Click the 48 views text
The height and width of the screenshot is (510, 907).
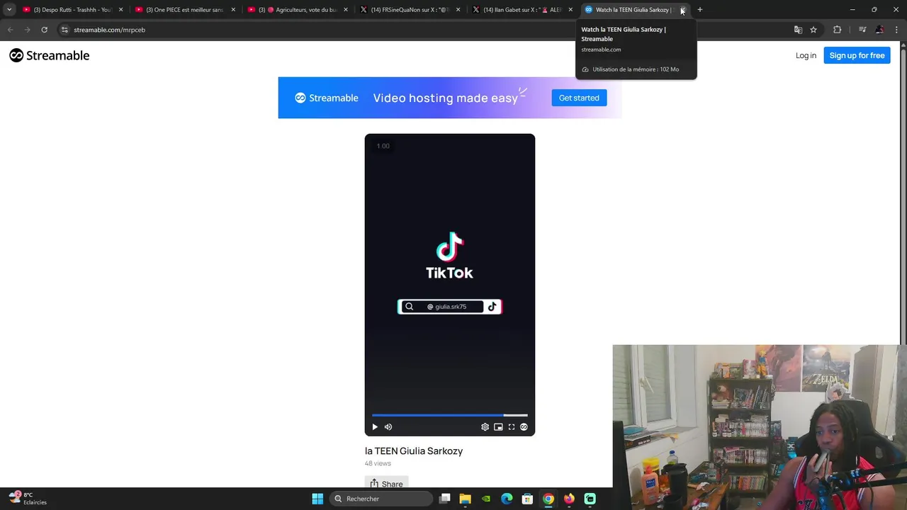[x=378, y=463]
